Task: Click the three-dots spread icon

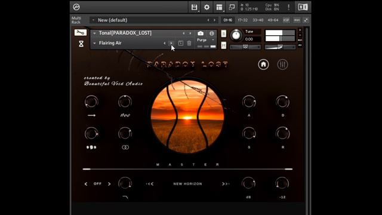Action: (x=91, y=148)
